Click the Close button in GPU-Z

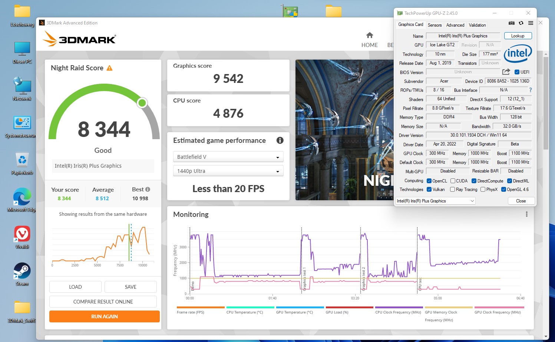(x=521, y=201)
